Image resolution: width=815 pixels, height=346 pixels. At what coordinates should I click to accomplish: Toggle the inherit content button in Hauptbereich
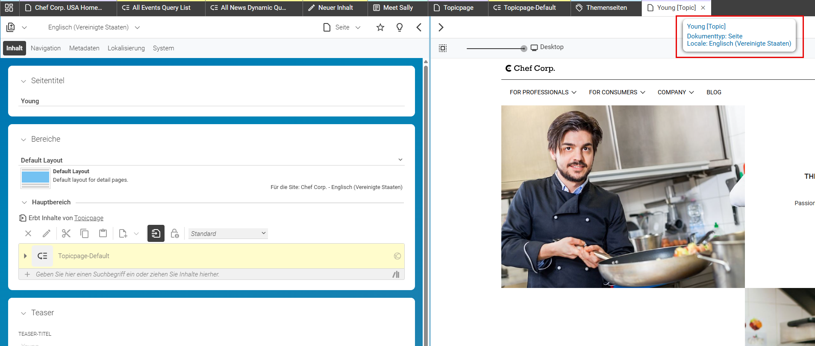(x=156, y=233)
